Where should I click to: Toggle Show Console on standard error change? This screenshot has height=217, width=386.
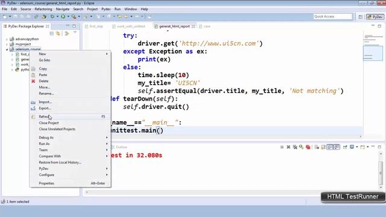(337, 147)
